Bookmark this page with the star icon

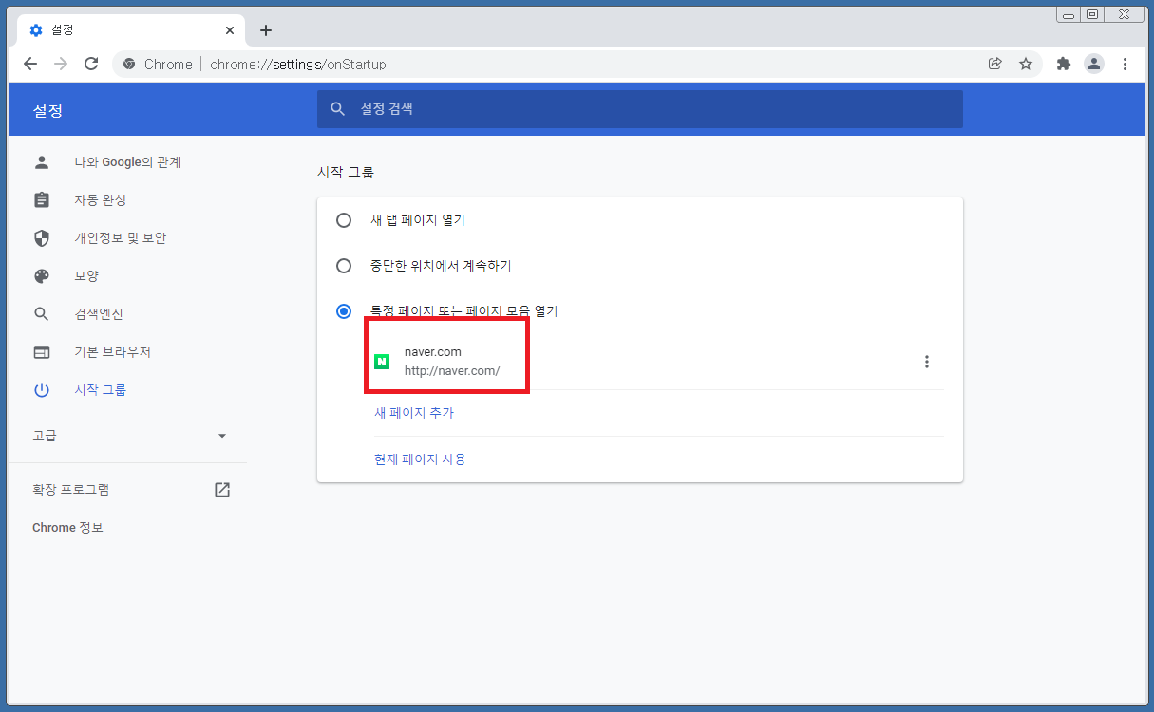pyautogui.click(x=1026, y=64)
